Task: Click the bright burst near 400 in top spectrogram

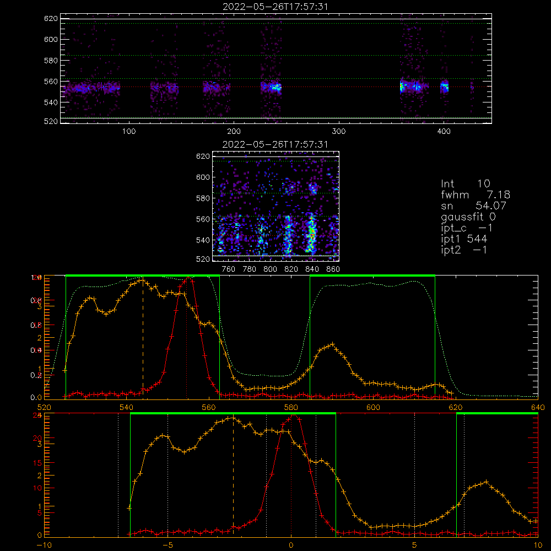Action: [445, 87]
